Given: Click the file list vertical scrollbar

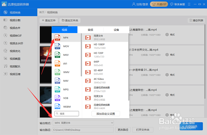Looking at the screenshot, I should [x=205, y=61].
